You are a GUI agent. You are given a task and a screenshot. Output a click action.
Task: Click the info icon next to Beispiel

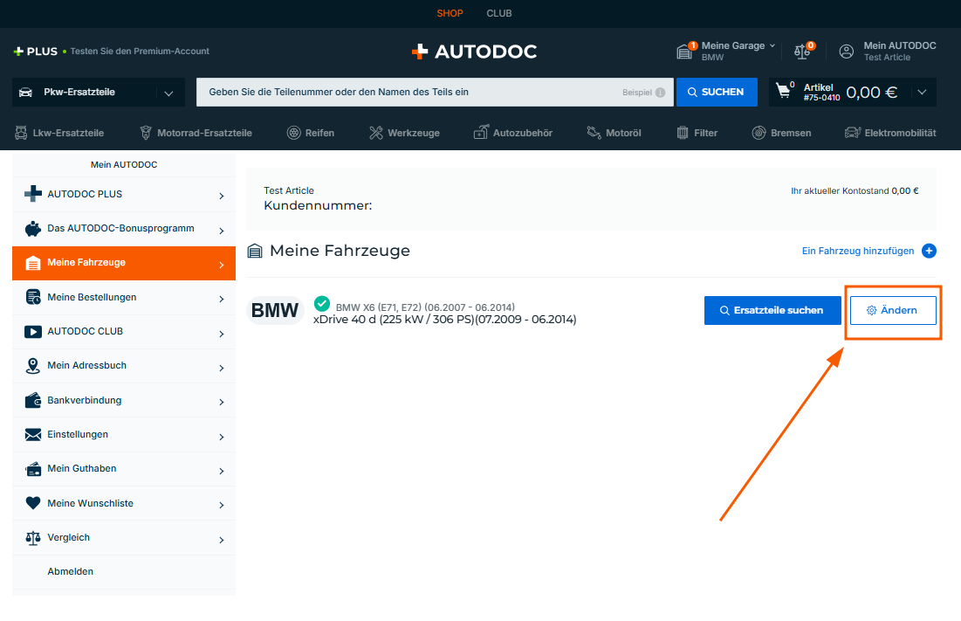pyautogui.click(x=660, y=93)
